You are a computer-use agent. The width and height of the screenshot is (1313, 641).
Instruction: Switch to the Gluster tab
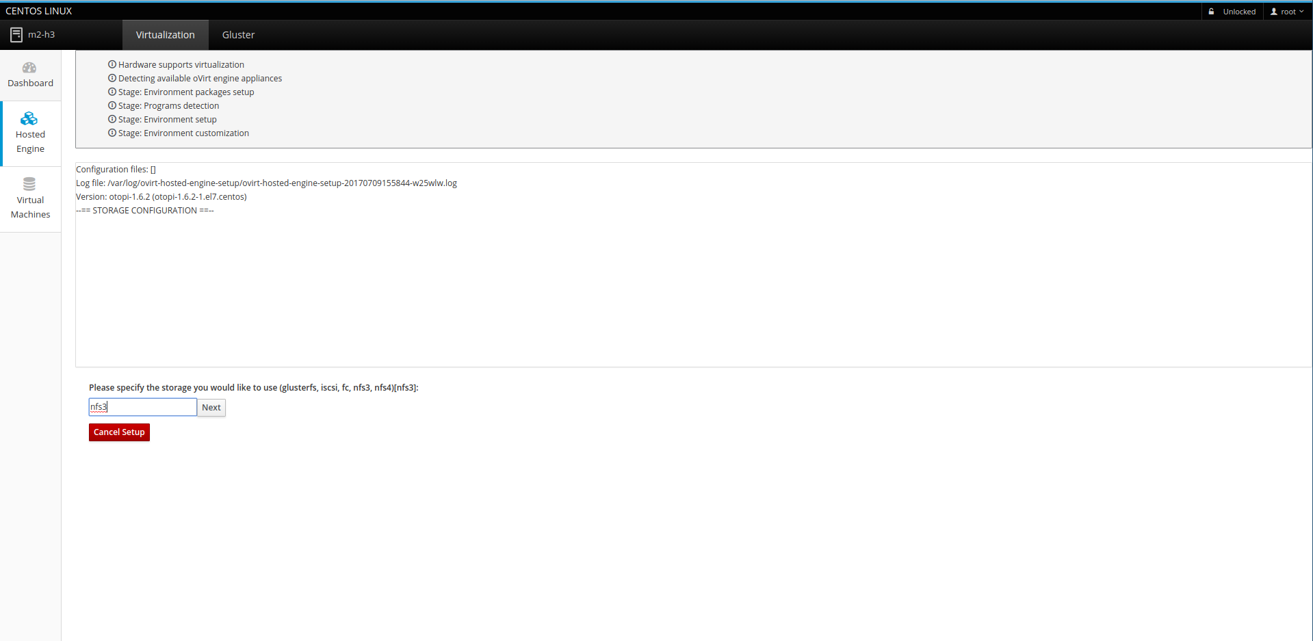coord(238,35)
